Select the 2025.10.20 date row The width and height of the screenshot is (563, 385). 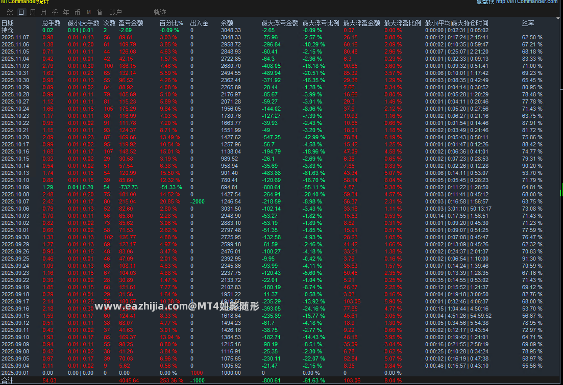[x=15, y=137]
